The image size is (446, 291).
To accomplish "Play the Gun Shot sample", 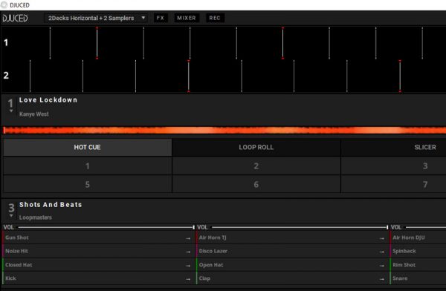I will 98,238.
